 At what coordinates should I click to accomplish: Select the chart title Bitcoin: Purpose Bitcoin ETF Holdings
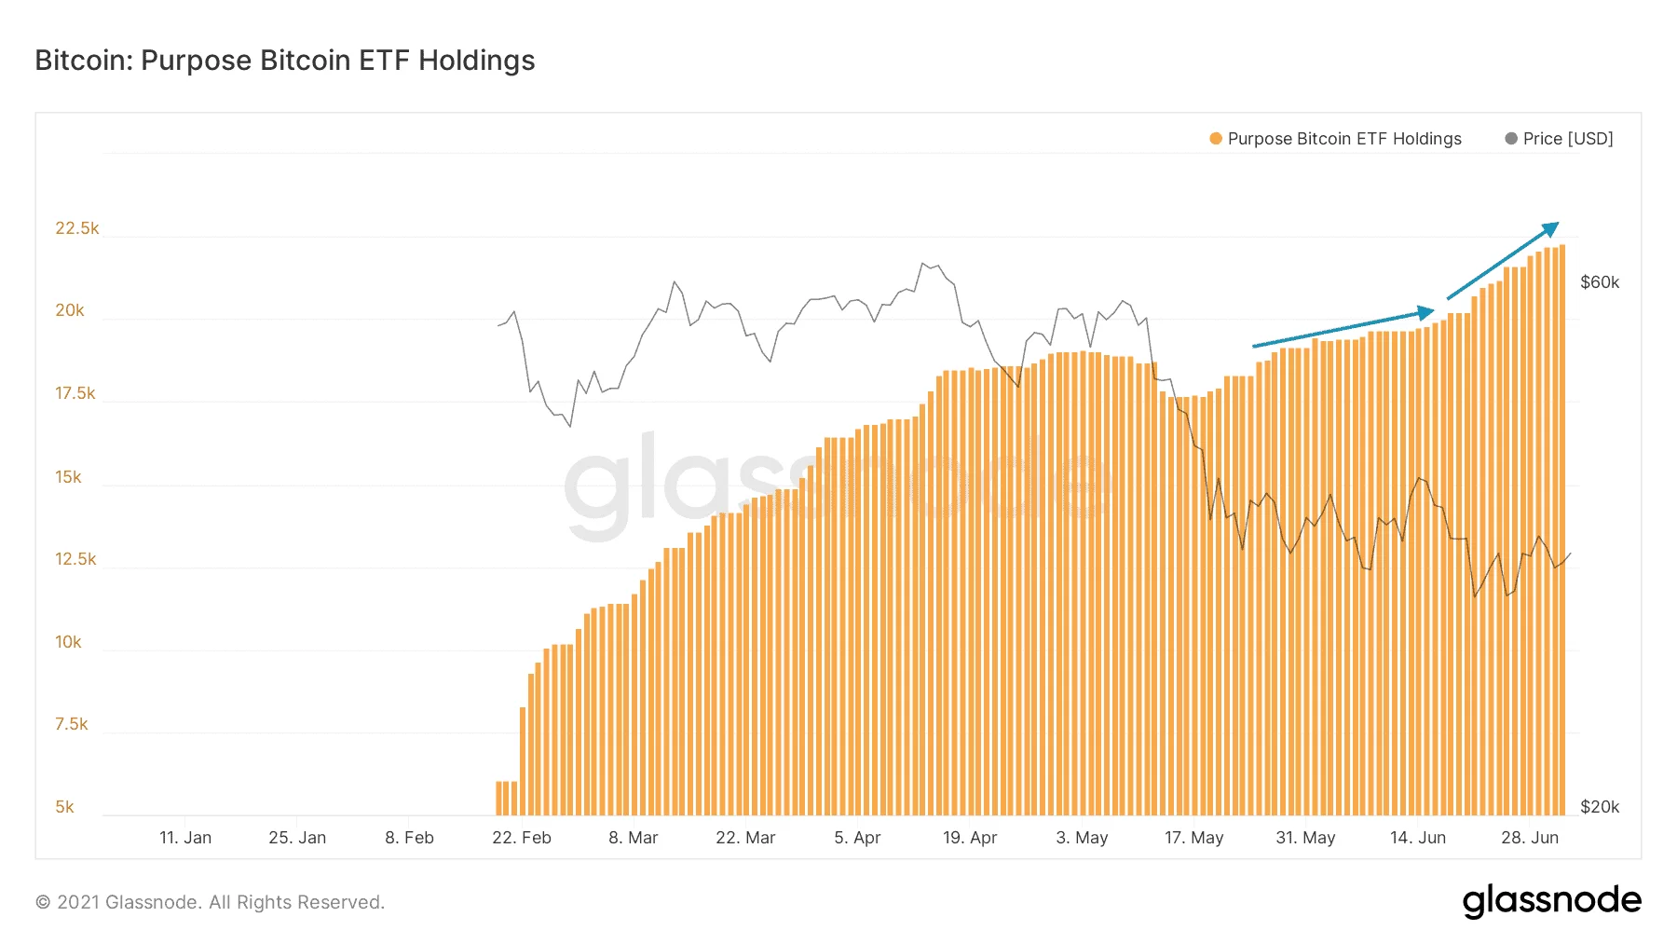[x=285, y=61]
